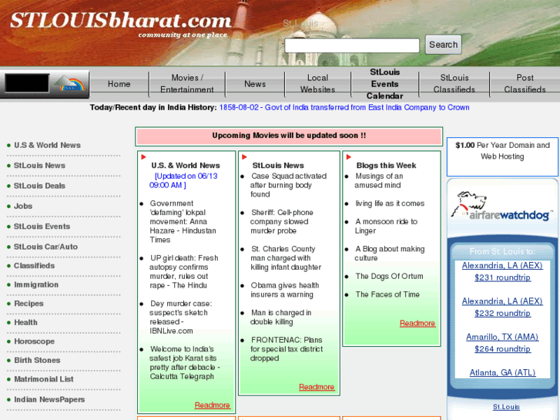Go to the News menu
The height and width of the screenshot is (420, 560).
[255, 84]
